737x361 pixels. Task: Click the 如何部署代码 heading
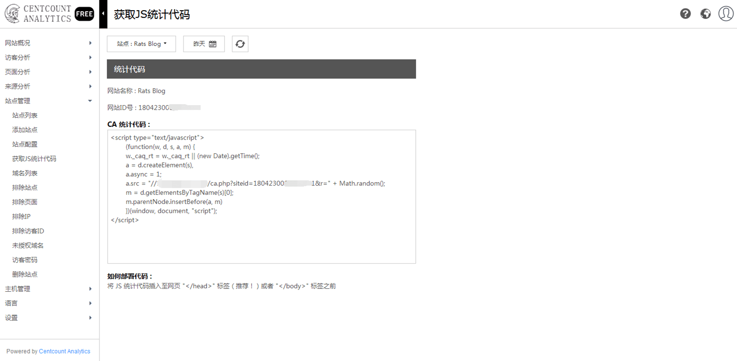130,276
